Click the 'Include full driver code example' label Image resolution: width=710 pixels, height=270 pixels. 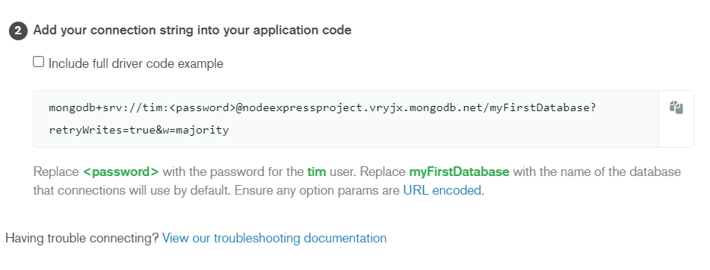(x=136, y=63)
